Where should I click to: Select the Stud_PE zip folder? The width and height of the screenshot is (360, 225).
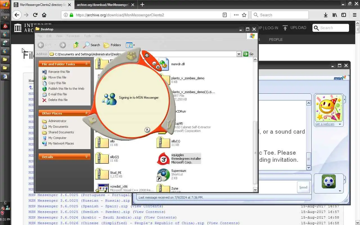pos(102,174)
